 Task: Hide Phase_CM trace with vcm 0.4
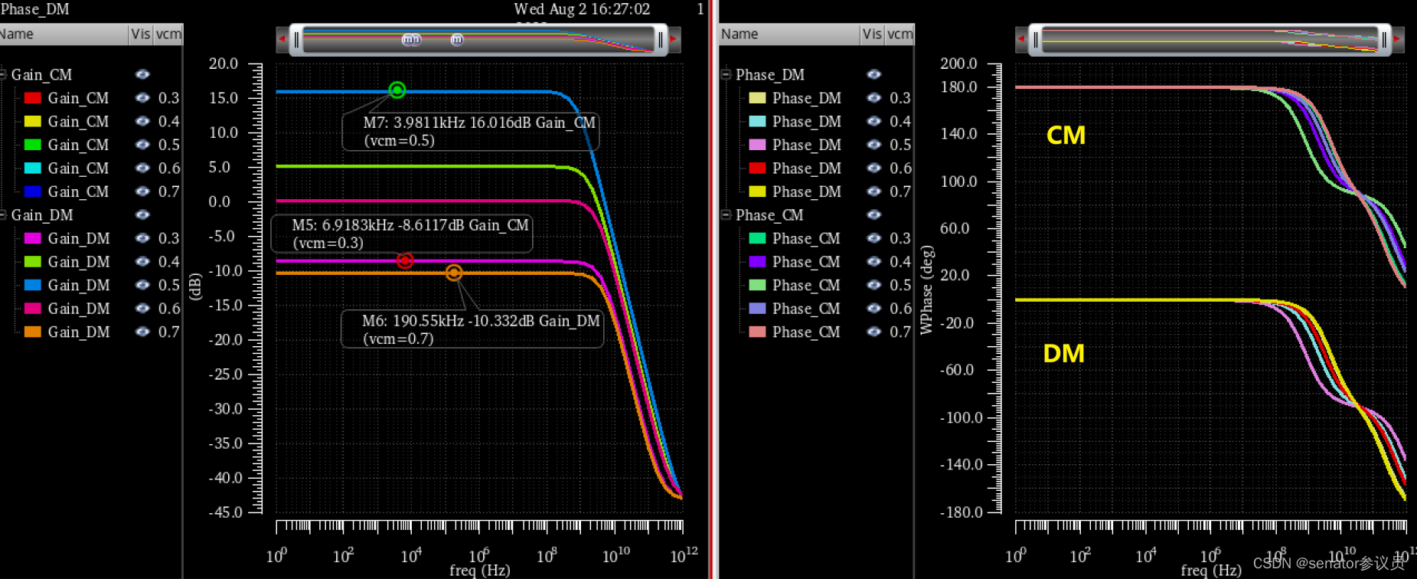coord(873,262)
